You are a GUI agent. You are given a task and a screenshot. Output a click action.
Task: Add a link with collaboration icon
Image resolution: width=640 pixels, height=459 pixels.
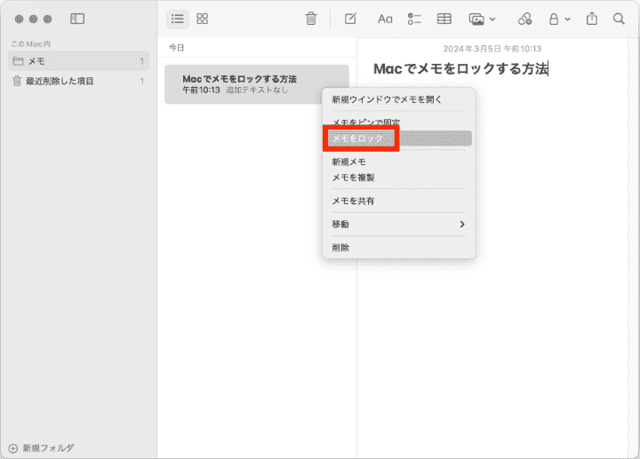tap(524, 19)
